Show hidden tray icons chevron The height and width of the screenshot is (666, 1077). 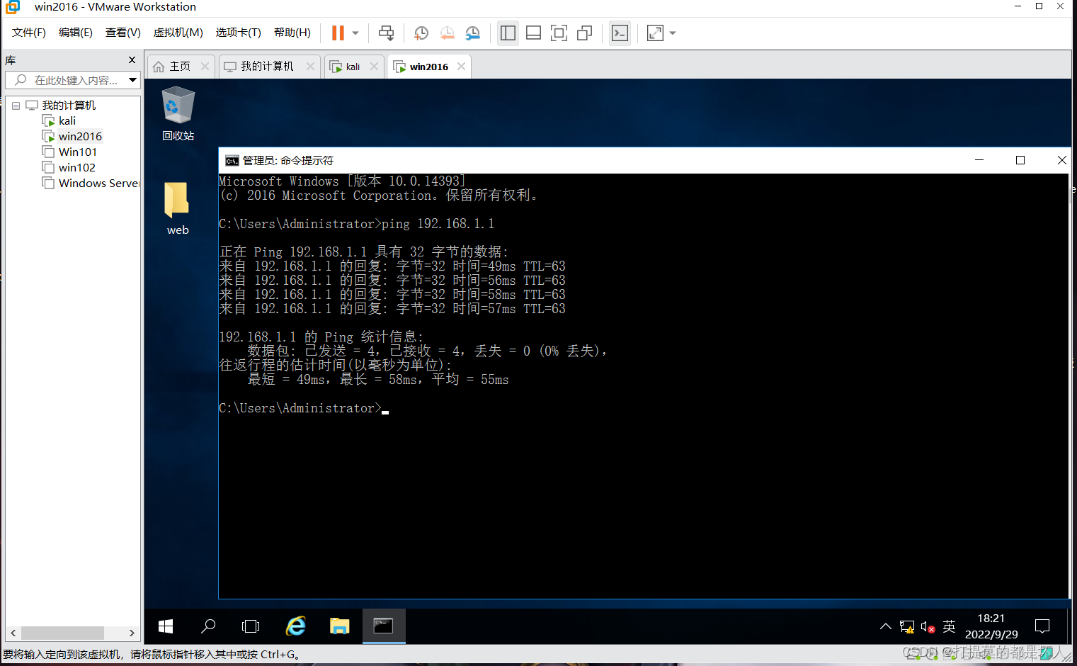point(885,626)
